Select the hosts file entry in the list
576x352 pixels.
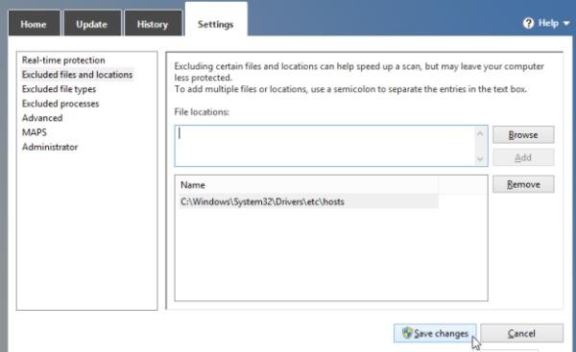(x=308, y=201)
